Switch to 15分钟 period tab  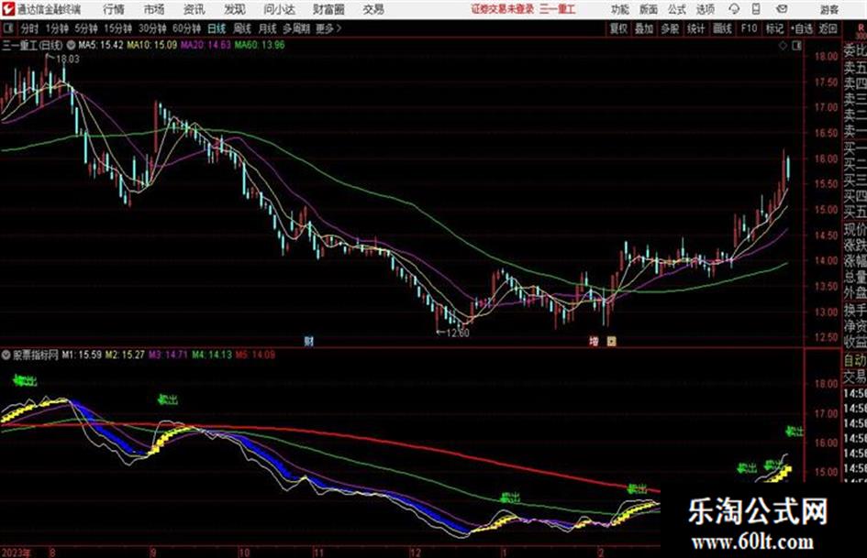pyautogui.click(x=118, y=28)
